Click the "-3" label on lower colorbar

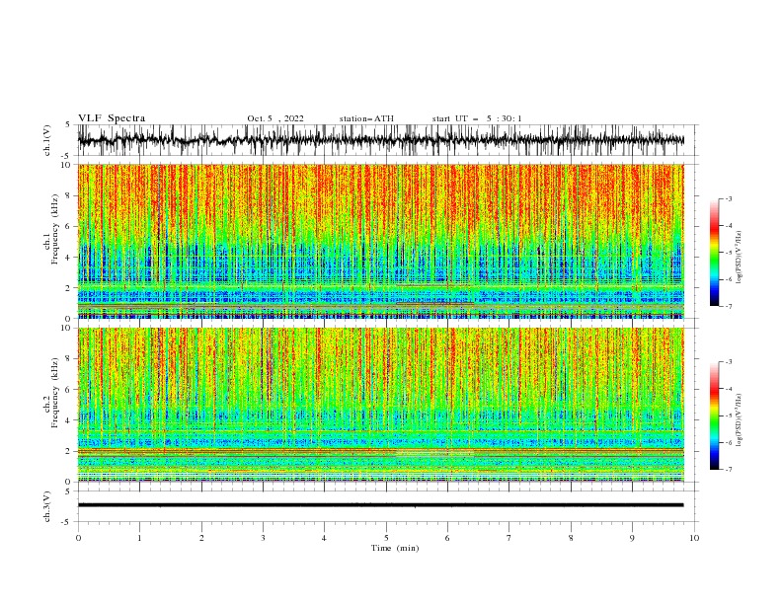(729, 362)
